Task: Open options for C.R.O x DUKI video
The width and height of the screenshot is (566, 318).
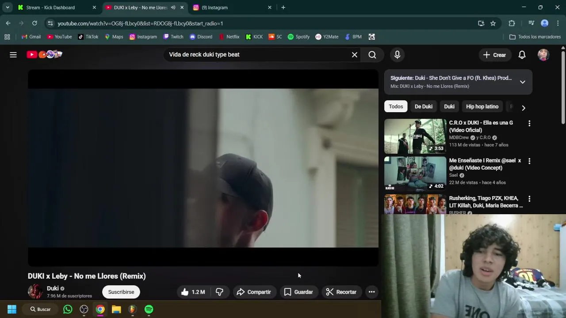Action: 529,124
